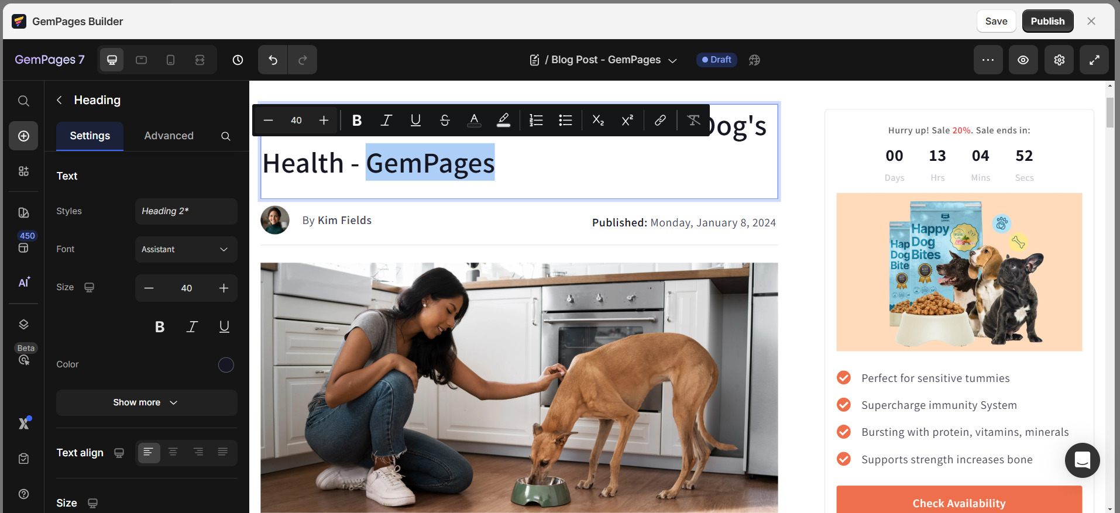Toggle responsive device icon beside Text align
This screenshot has height=513, width=1120.
pos(119,453)
